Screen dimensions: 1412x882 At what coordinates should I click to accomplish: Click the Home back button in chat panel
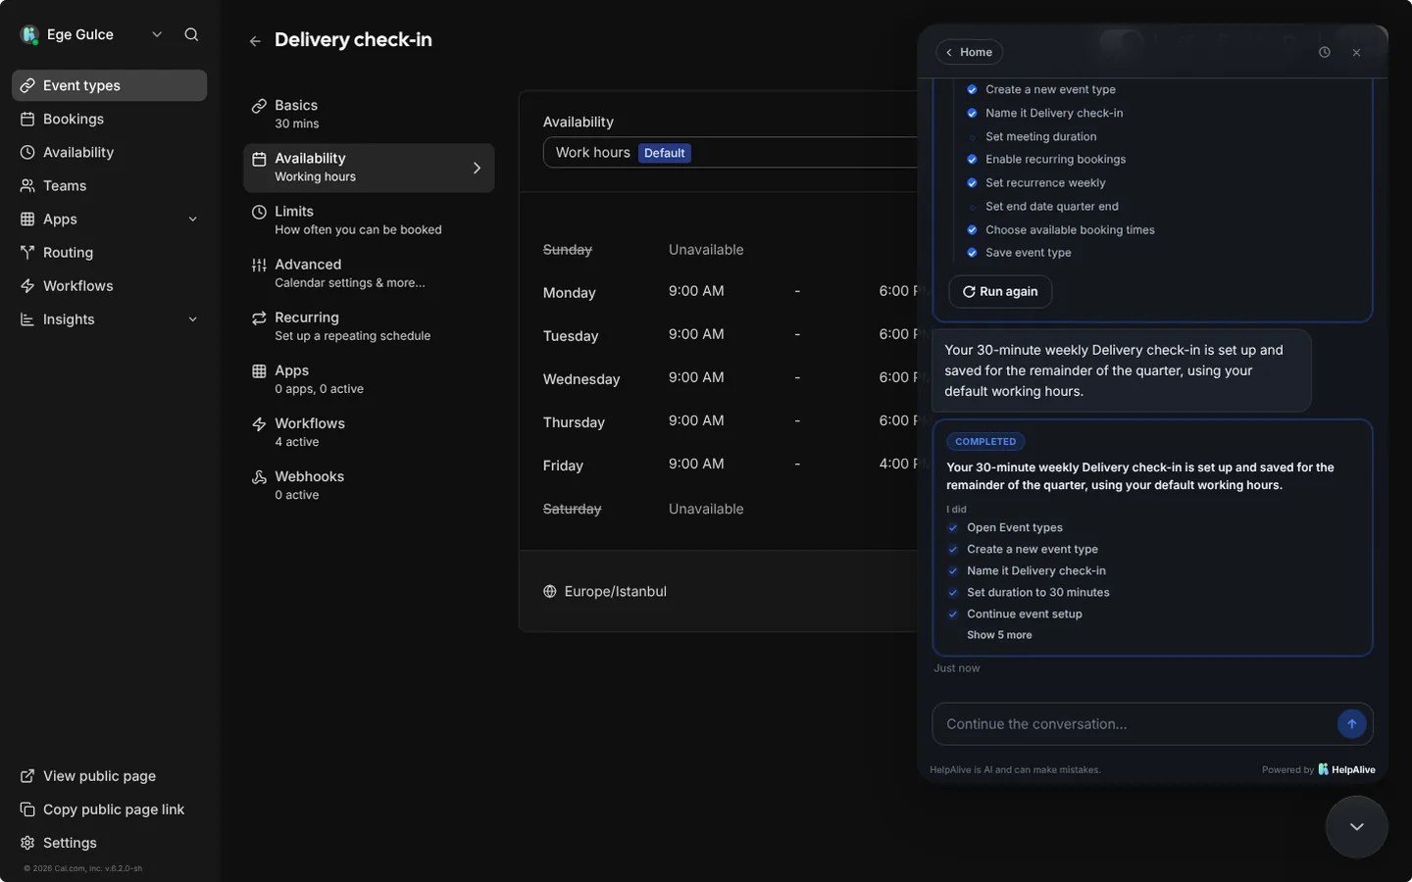(x=969, y=52)
